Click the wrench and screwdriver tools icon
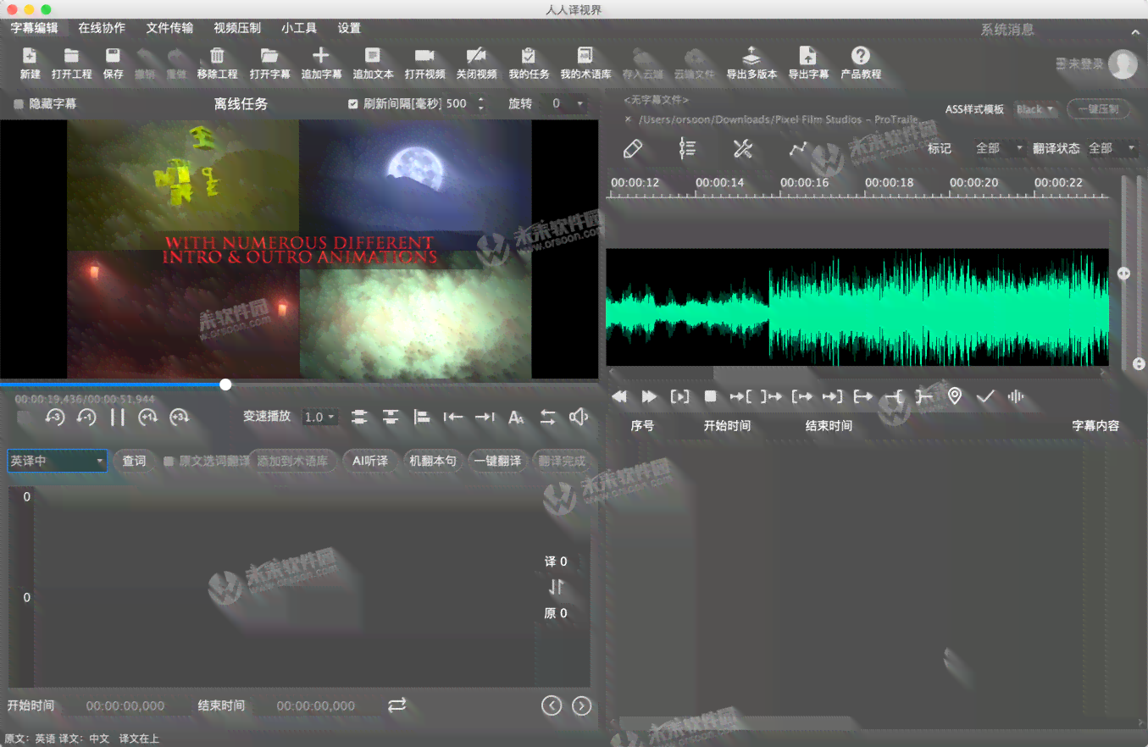The width and height of the screenshot is (1148, 747). (743, 149)
